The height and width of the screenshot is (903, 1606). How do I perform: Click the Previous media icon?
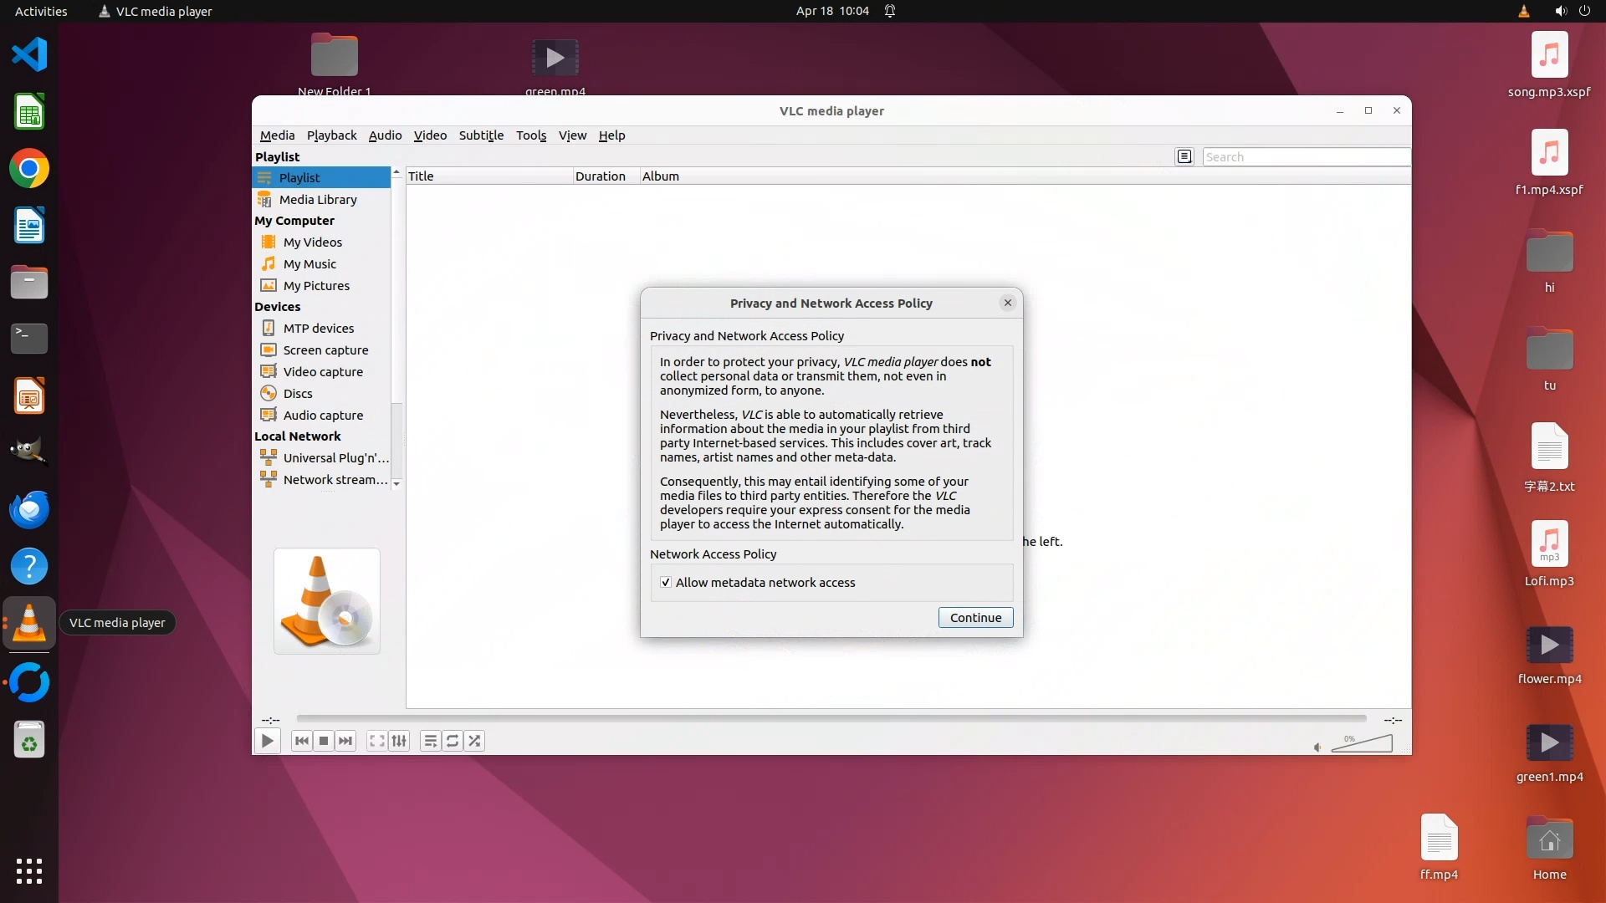pyautogui.click(x=302, y=741)
